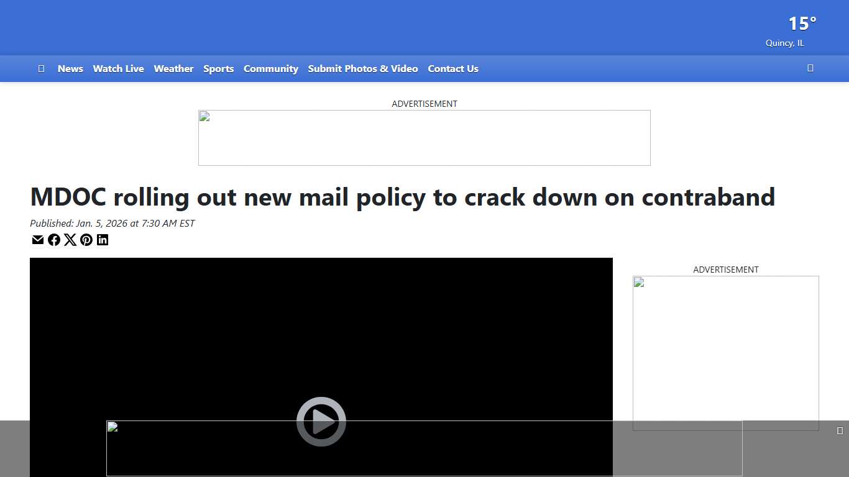Screen dimensions: 849x477
Task: Open Submit Photos & Video
Action: coord(362,68)
